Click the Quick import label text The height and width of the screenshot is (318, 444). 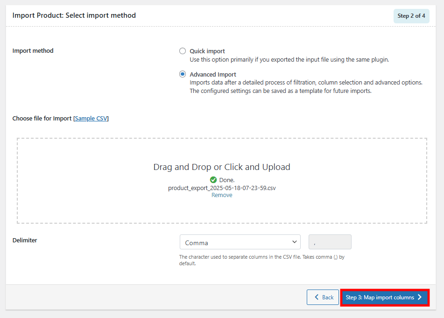point(207,51)
